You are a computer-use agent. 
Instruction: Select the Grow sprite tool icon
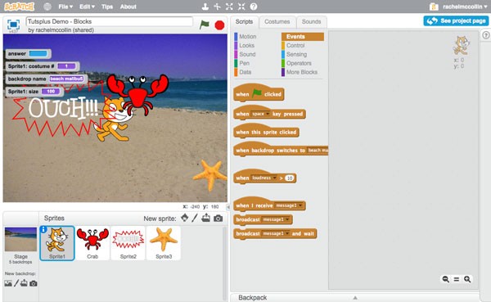(x=229, y=7)
